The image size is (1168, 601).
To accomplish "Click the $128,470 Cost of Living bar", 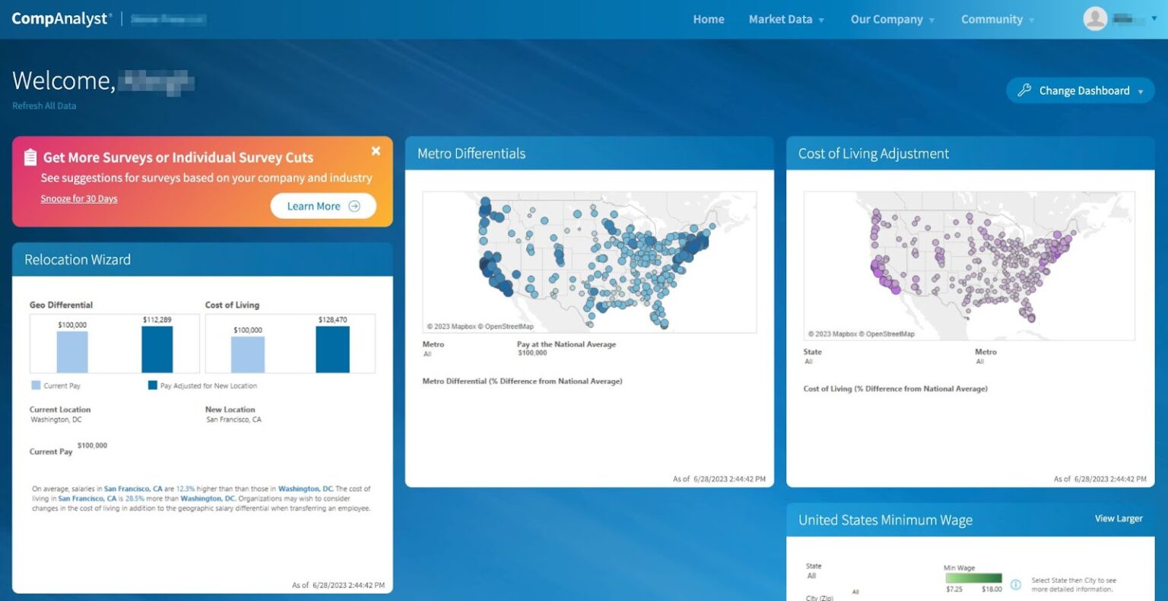I will click(332, 350).
